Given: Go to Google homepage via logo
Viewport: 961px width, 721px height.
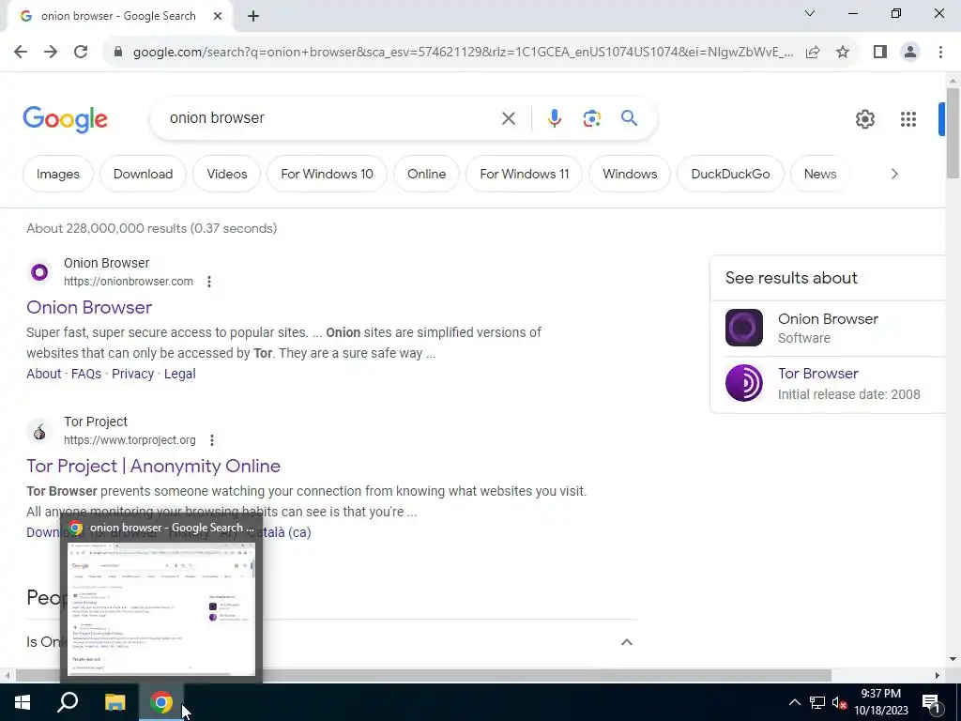Looking at the screenshot, I should [x=65, y=119].
